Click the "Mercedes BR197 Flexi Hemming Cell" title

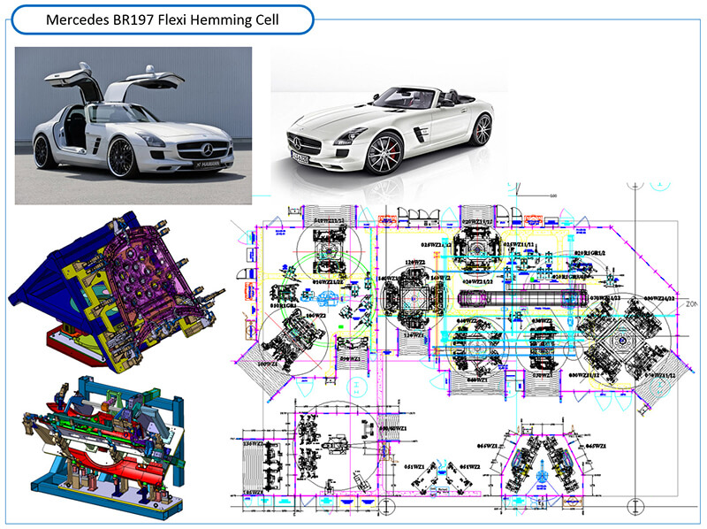click(x=163, y=19)
